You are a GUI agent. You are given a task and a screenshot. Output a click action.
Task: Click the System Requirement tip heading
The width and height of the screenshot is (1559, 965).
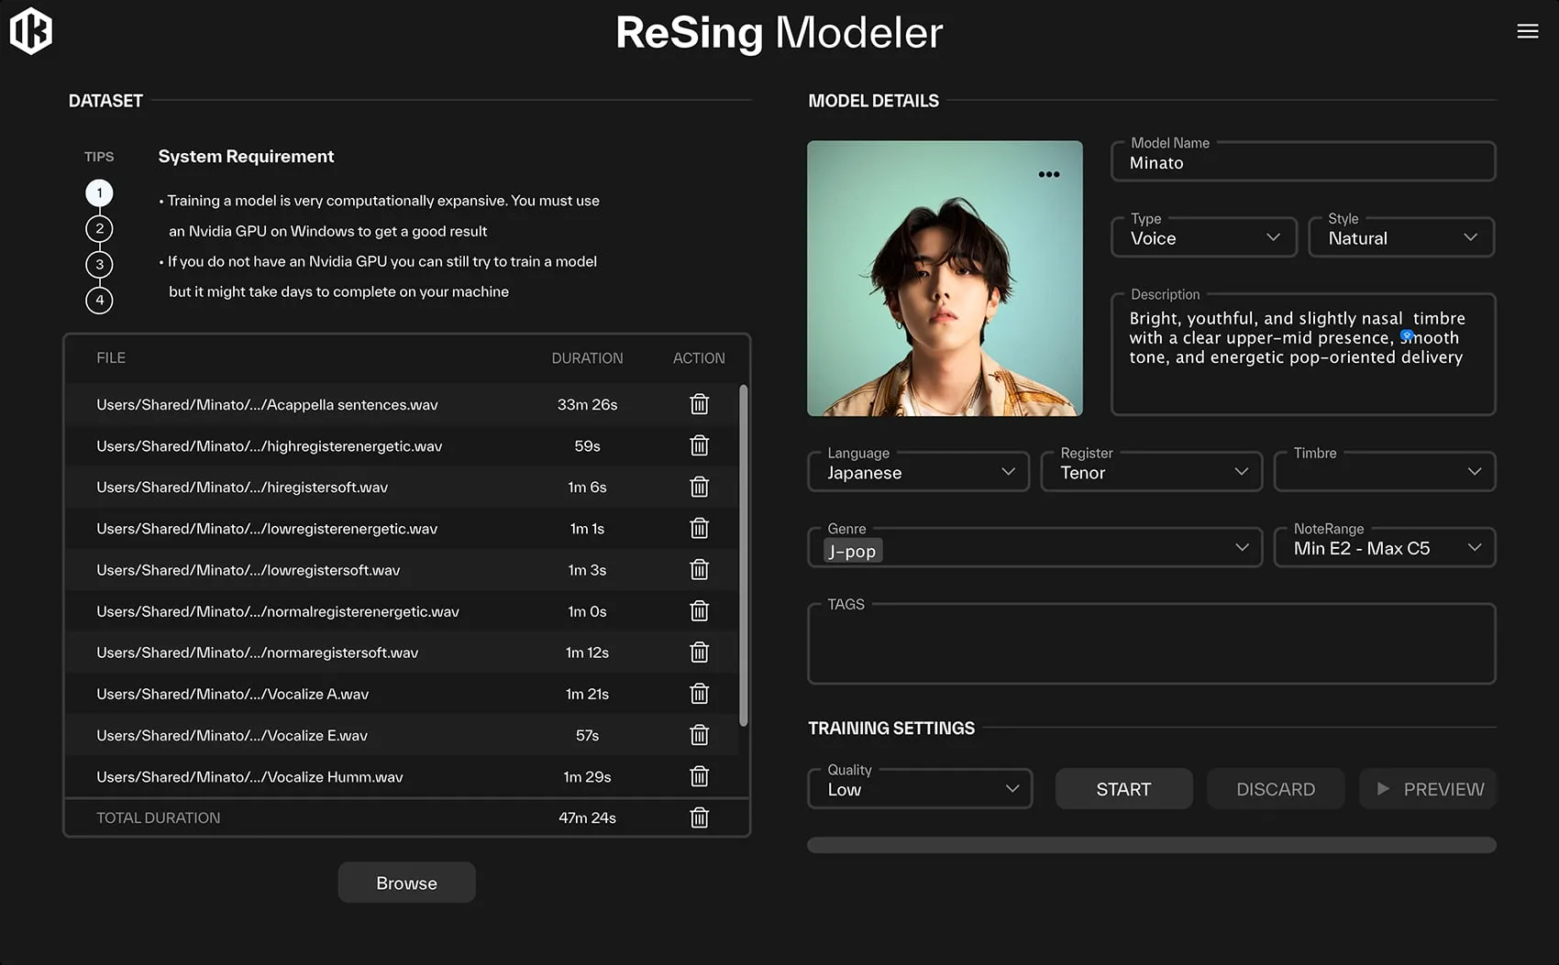(x=246, y=156)
